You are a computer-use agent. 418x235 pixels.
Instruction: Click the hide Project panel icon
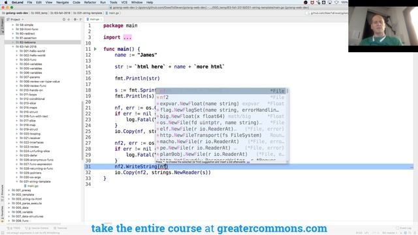coord(80,20)
